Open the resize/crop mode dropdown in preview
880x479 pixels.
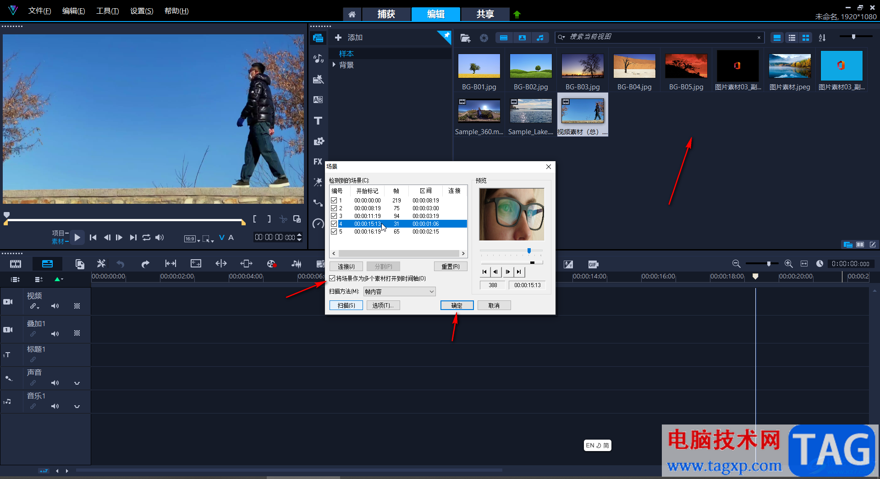point(208,239)
